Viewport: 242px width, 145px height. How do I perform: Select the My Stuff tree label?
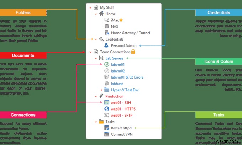tap(107, 7)
